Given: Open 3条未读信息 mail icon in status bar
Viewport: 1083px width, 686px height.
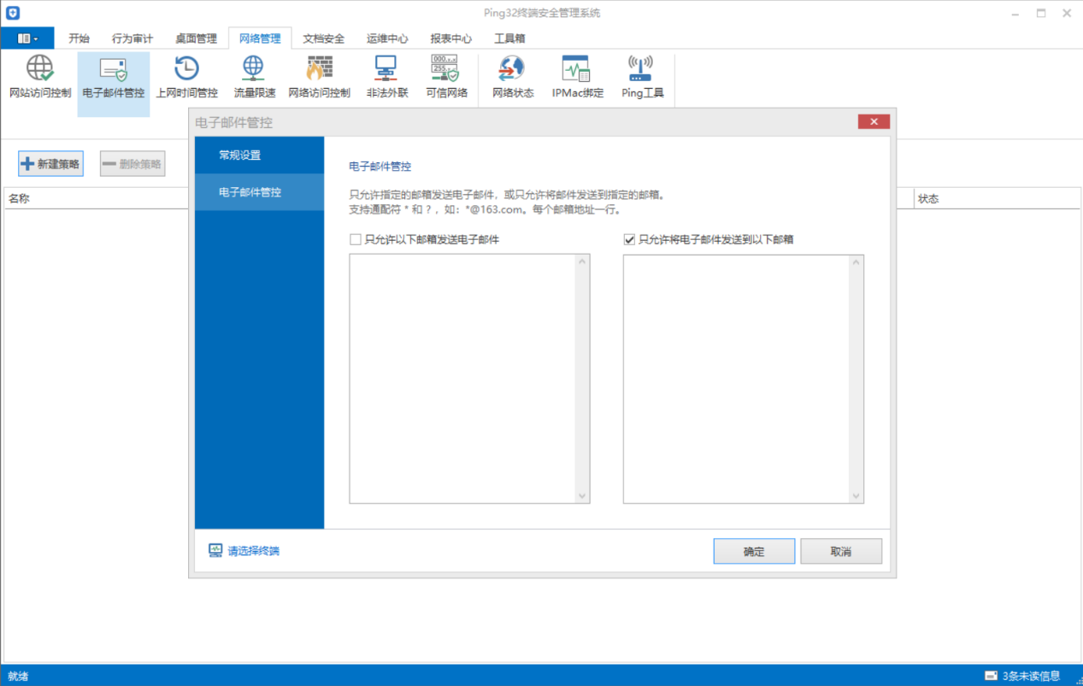Looking at the screenshot, I should [991, 676].
